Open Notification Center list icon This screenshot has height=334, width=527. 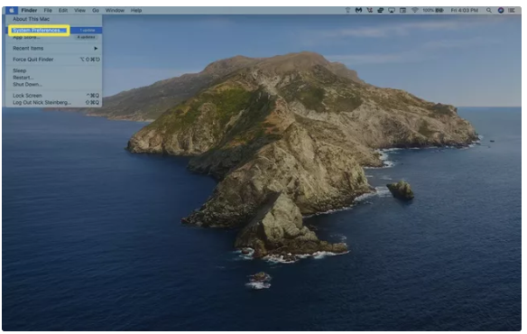click(x=512, y=11)
